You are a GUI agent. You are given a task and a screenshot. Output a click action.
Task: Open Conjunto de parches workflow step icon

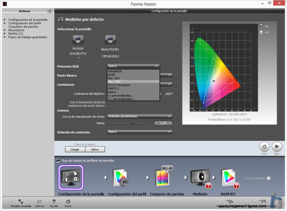[162, 178]
